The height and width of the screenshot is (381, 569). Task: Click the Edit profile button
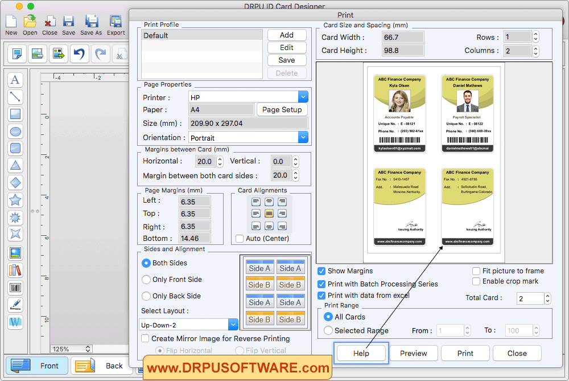tap(287, 48)
